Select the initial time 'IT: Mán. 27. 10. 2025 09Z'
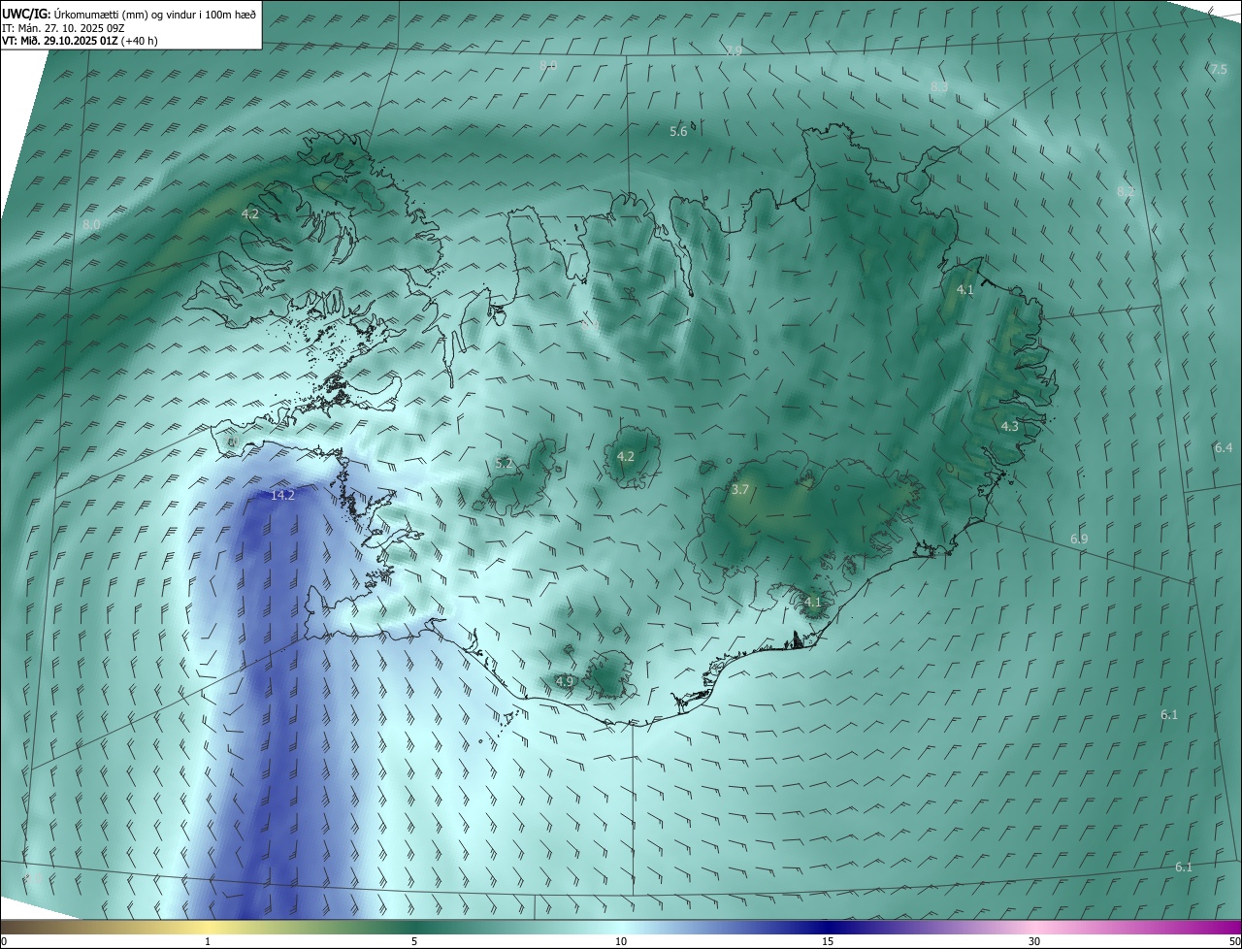Screen dimensions: 1242x949 point(64,27)
